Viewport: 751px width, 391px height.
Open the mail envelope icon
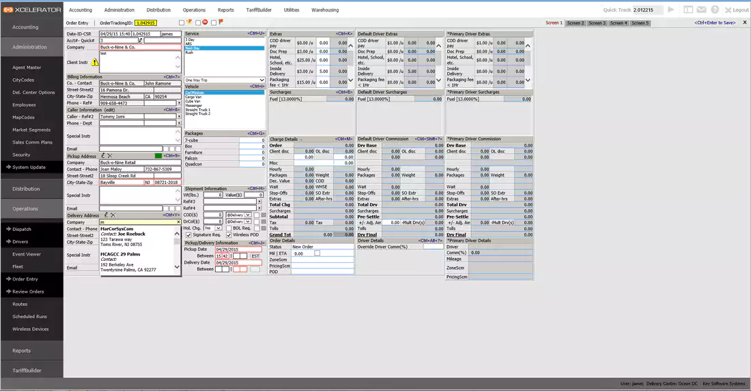(702, 10)
